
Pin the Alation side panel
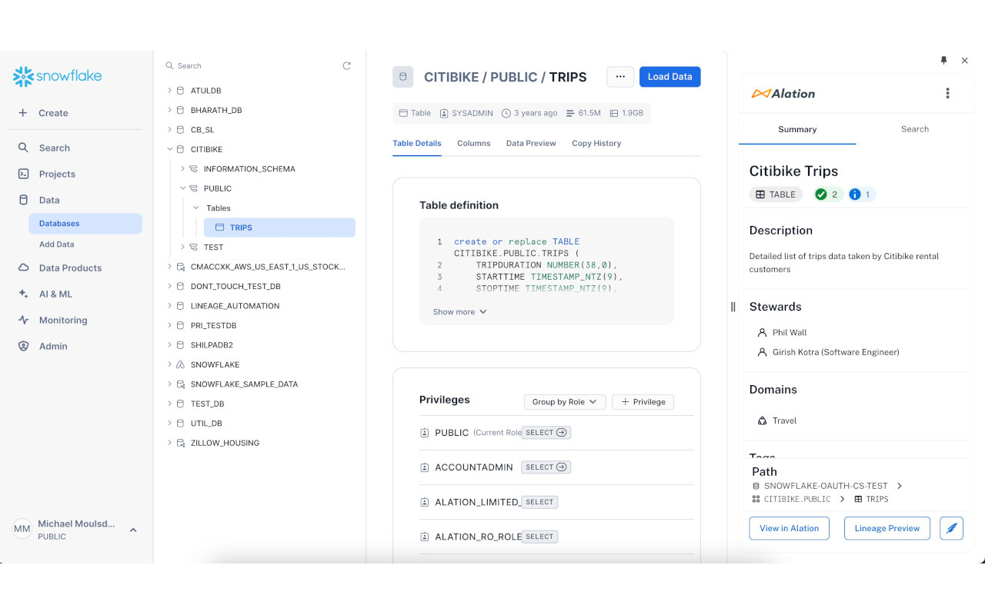click(943, 60)
